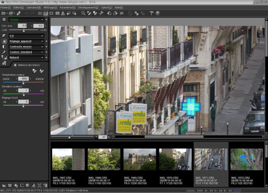Toggle the highlight warning triangle icon

(63, 13)
